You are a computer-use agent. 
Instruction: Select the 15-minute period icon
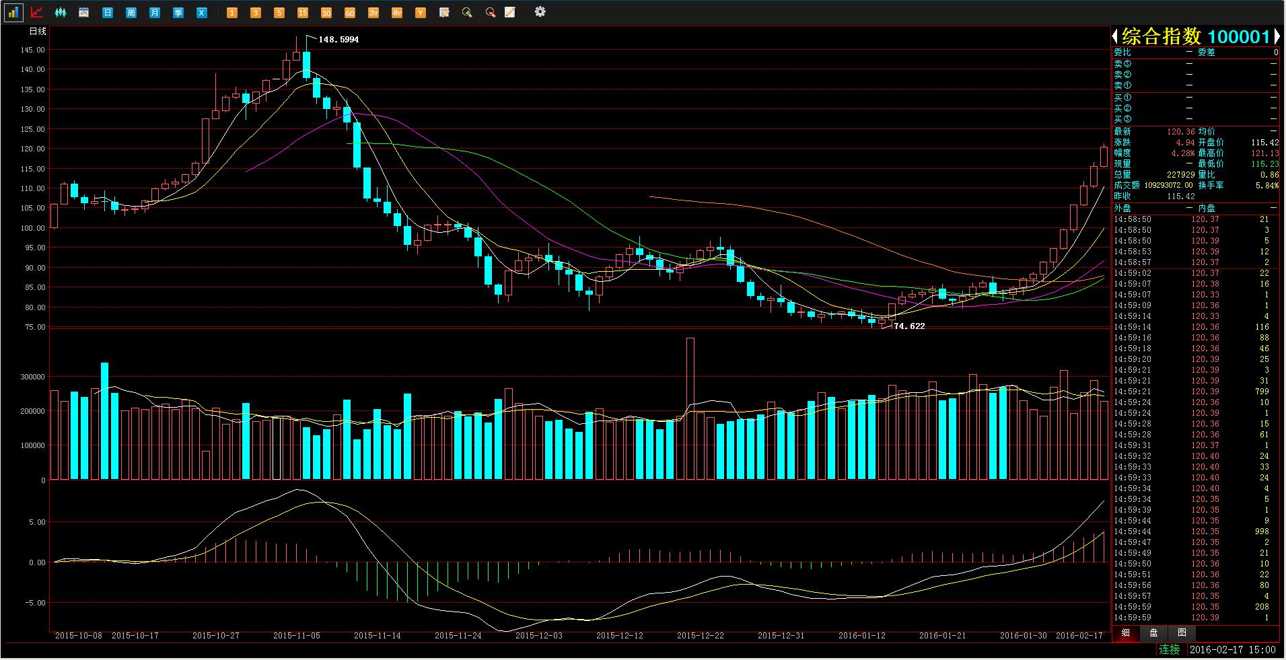(x=303, y=12)
